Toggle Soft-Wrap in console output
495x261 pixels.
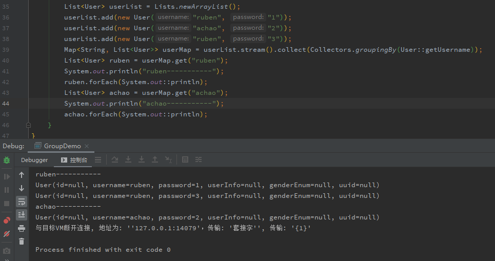22,201
